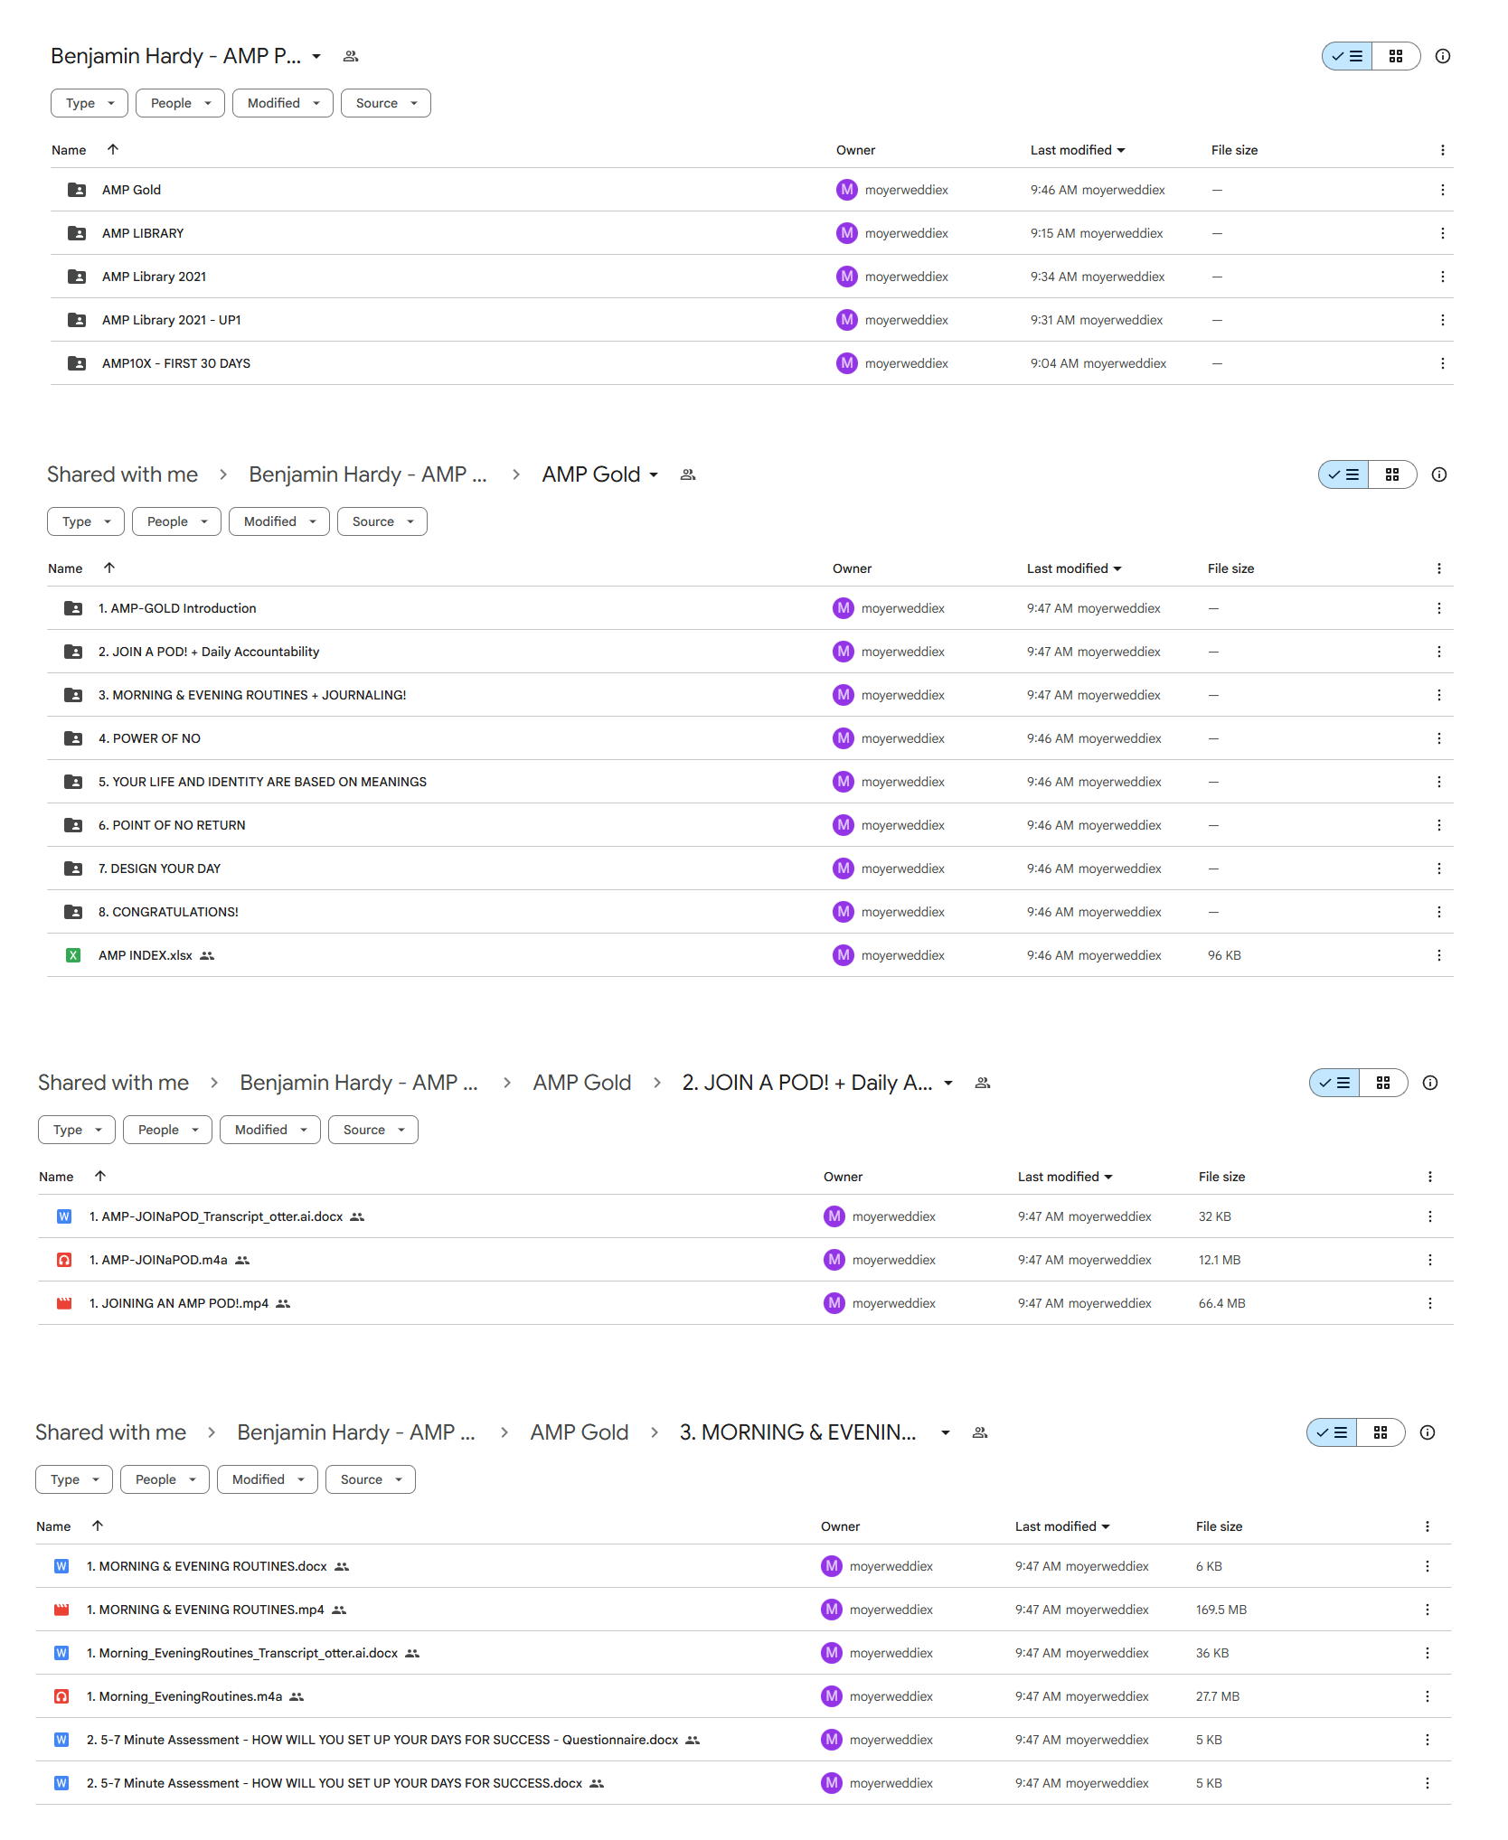
Task: Open Type filter in JOIN A POD panel
Action: pos(77,1130)
